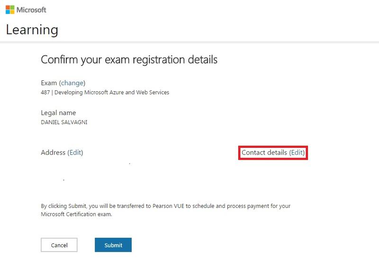Click the Microsoft four-square logo
This screenshot has width=379, height=259.
click(10, 9)
